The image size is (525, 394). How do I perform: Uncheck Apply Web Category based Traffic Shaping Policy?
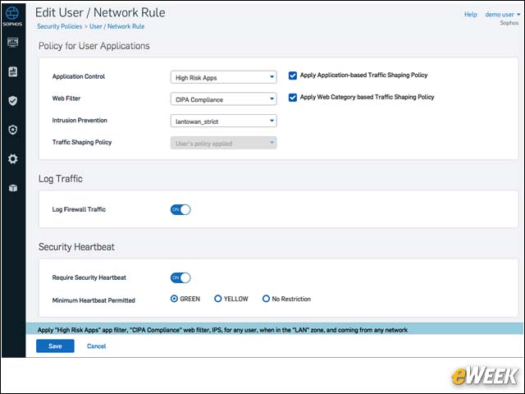[x=293, y=98]
